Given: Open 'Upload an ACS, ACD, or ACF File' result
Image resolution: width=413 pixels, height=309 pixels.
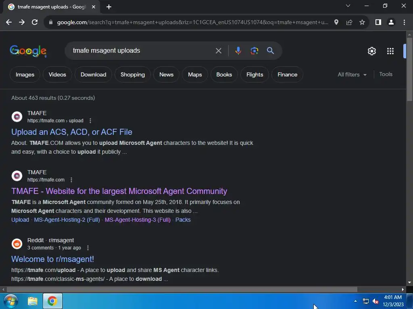Looking at the screenshot, I should point(72,132).
